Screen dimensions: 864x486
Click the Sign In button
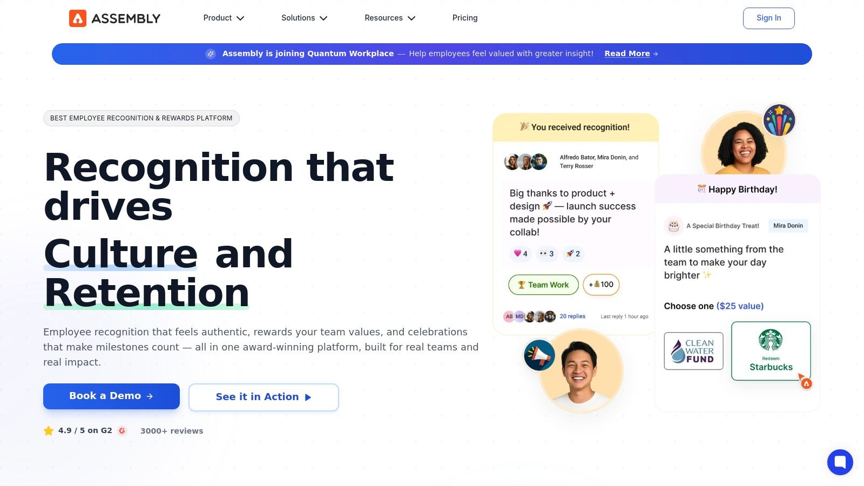(x=768, y=18)
